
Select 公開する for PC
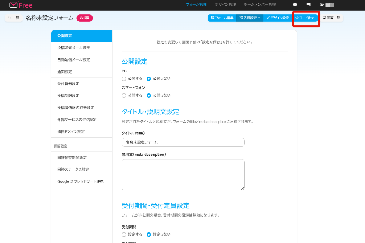124,79
